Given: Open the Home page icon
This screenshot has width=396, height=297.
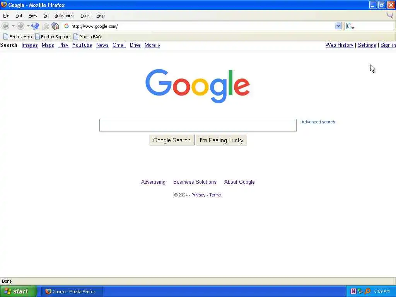Looking at the screenshot, I should (x=55, y=26).
